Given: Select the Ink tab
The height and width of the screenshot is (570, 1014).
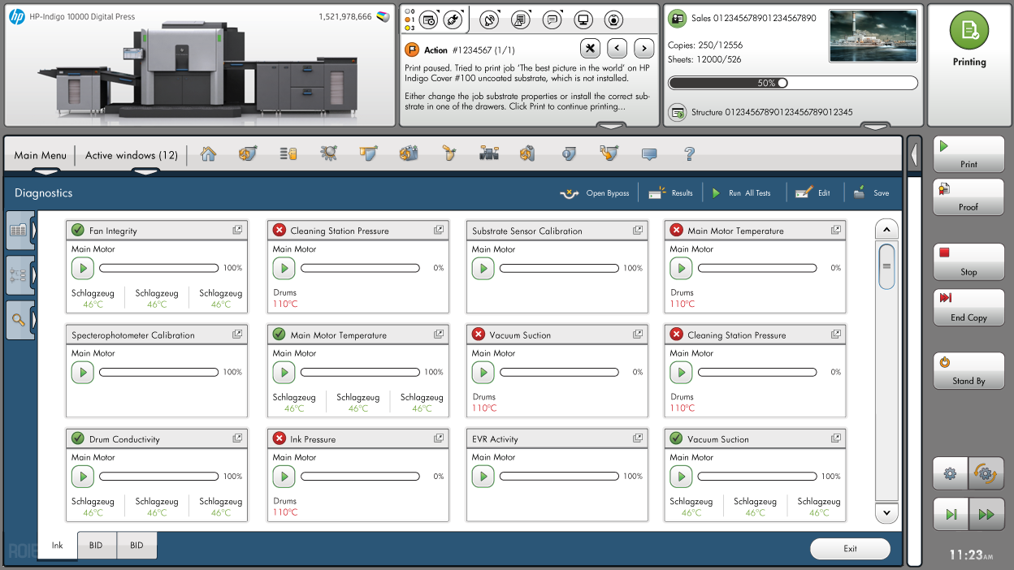Looking at the screenshot, I should point(58,546).
